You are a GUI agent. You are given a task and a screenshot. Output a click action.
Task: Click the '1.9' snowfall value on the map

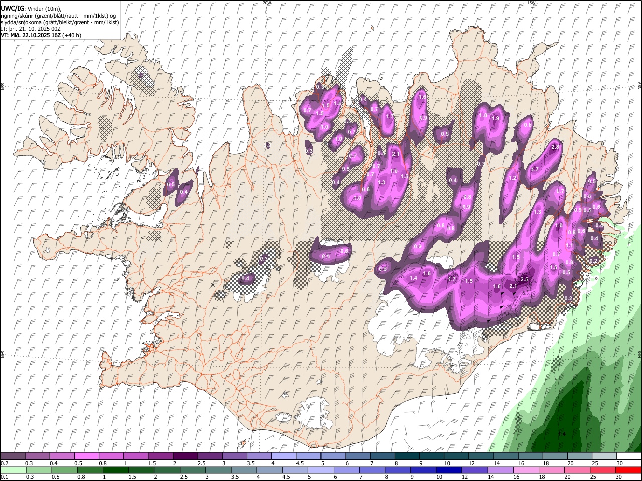point(496,118)
